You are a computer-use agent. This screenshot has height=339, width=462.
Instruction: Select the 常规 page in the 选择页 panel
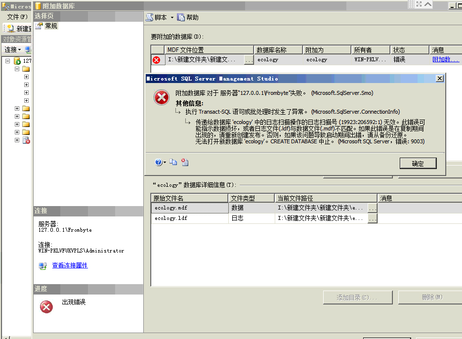(x=51, y=26)
